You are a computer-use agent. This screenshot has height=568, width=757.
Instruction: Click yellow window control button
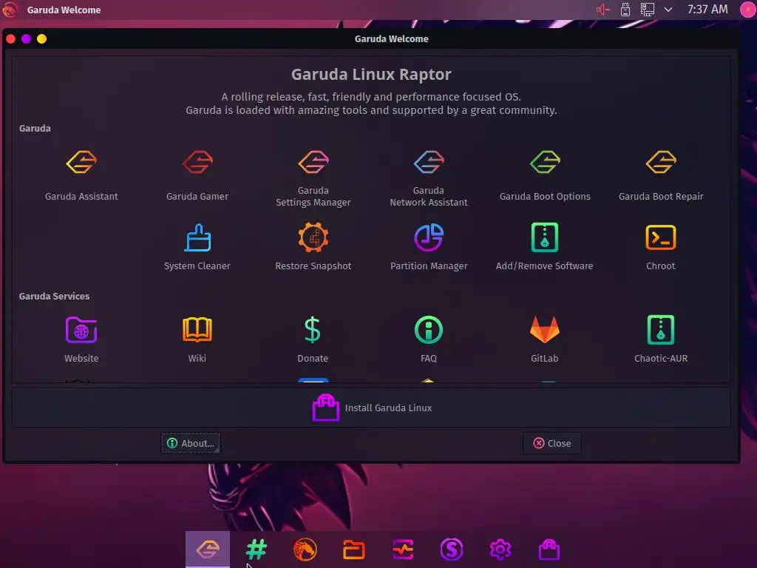click(42, 38)
